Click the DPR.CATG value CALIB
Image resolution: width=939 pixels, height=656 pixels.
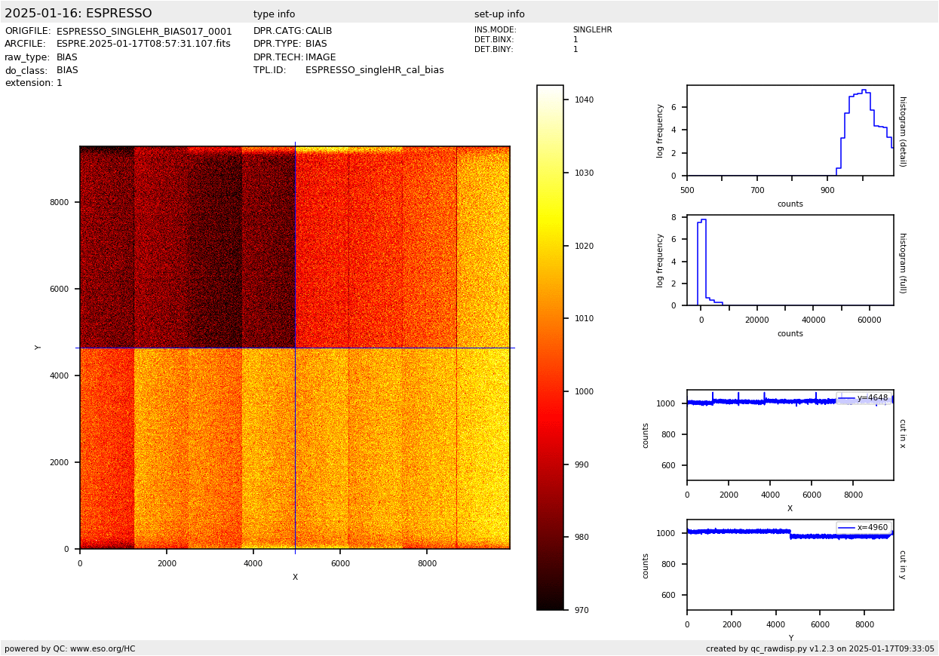(318, 32)
